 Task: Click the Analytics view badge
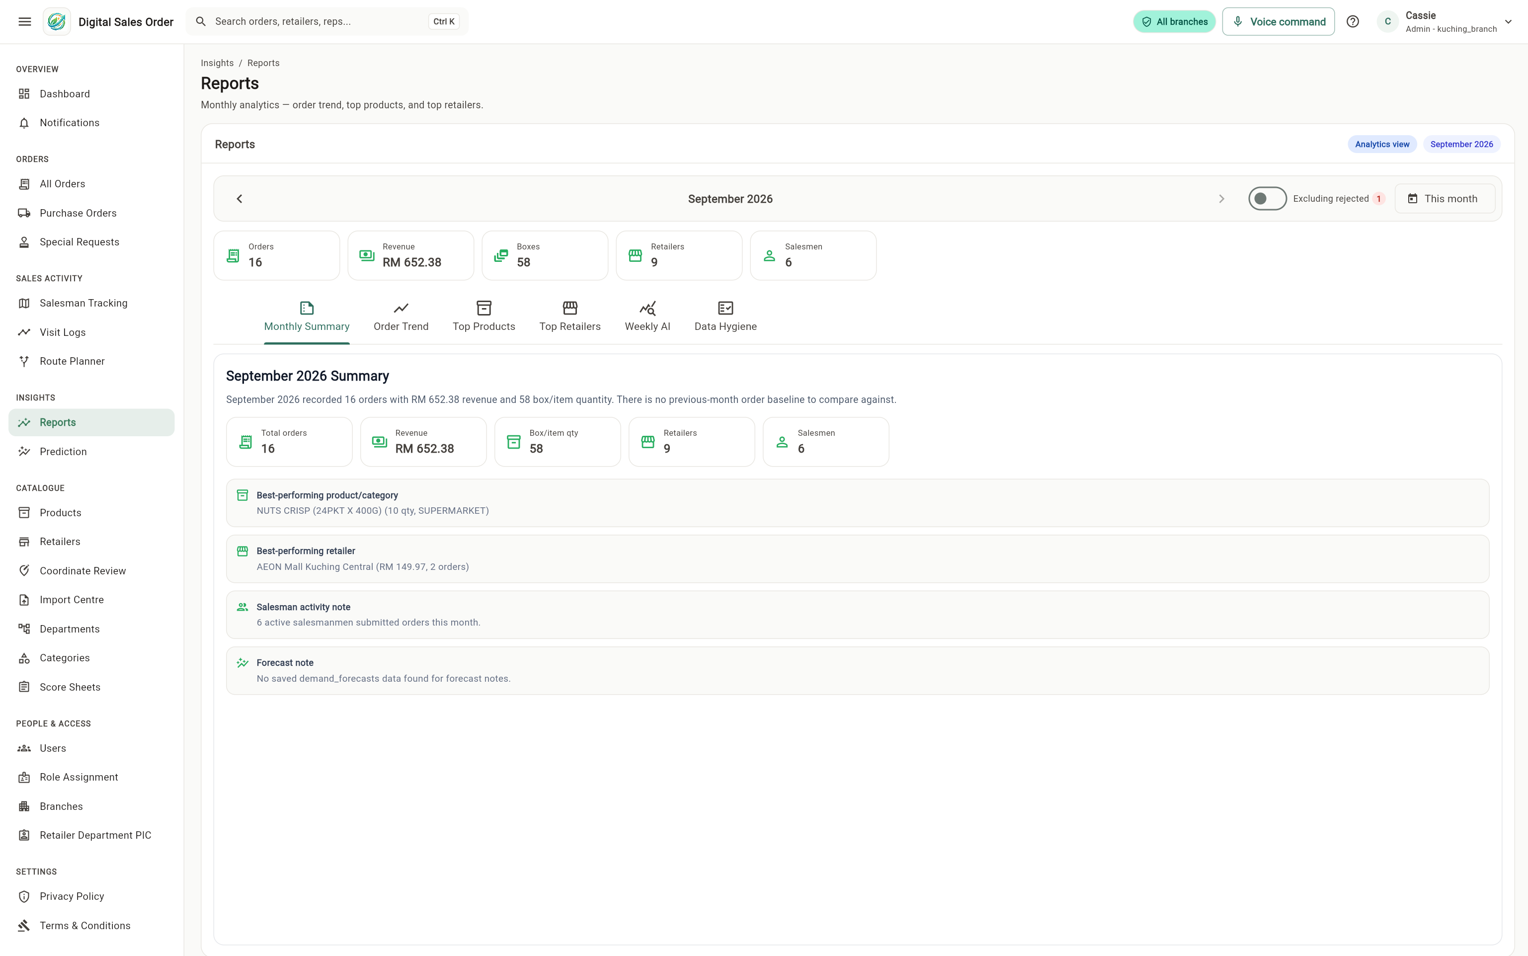click(x=1382, y=144)
